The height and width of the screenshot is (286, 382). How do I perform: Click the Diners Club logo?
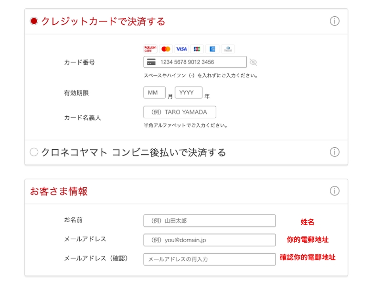[x=228, y=49]
